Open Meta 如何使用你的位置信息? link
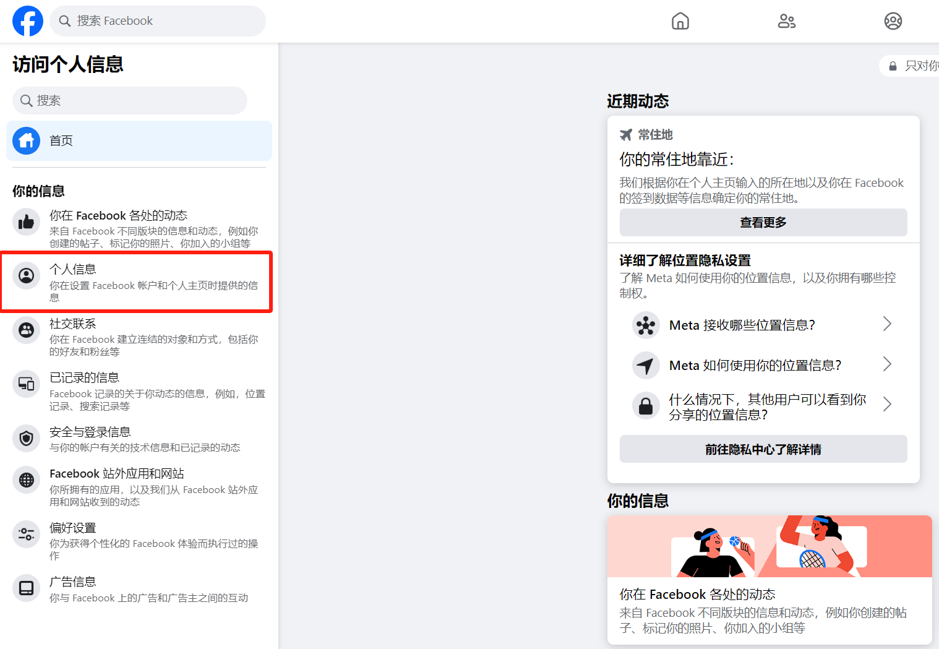 pyautogui.click(x=763, y=365)
